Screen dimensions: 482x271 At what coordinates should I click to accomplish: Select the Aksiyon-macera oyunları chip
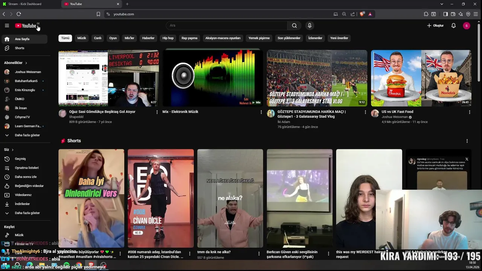pos(223,38)
